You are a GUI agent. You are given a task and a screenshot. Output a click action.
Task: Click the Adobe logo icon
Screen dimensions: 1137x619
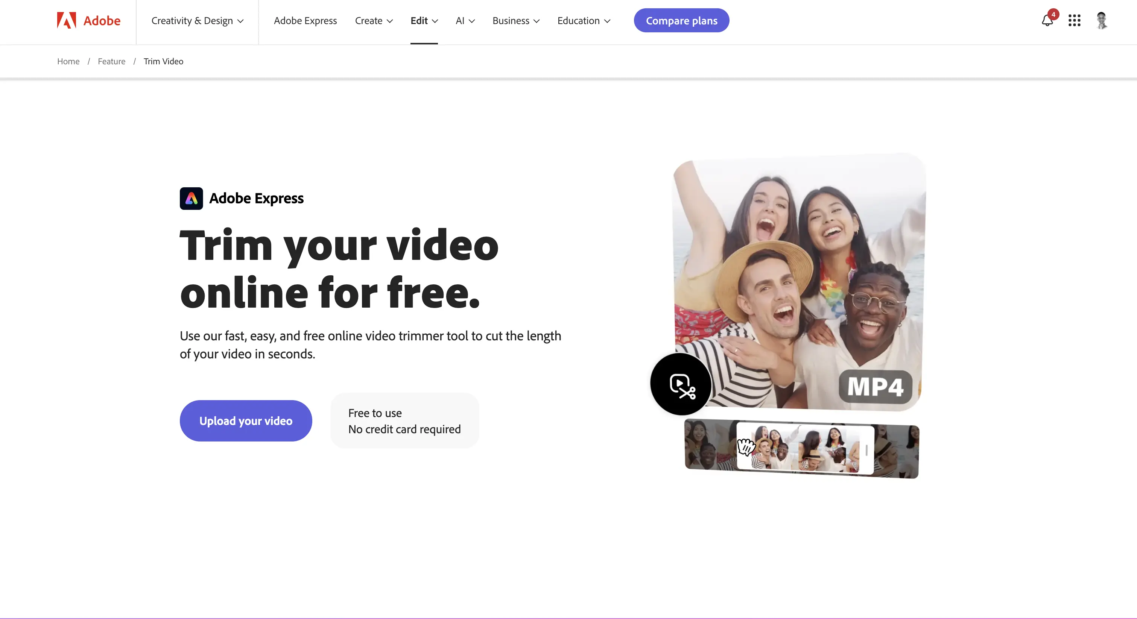click(66, 20)
